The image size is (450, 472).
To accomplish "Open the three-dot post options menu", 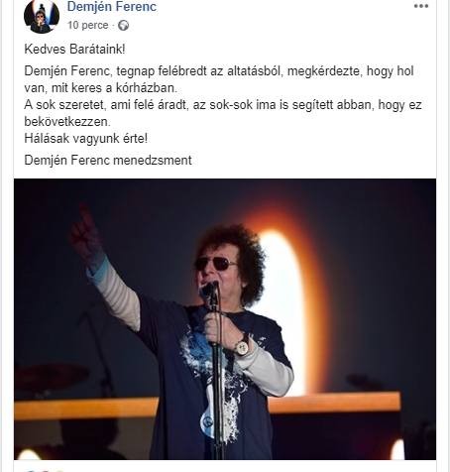I will (x=421, y=6).
